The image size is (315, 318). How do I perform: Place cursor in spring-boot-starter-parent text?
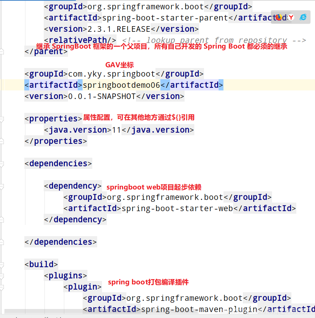[x=165, y=18]
